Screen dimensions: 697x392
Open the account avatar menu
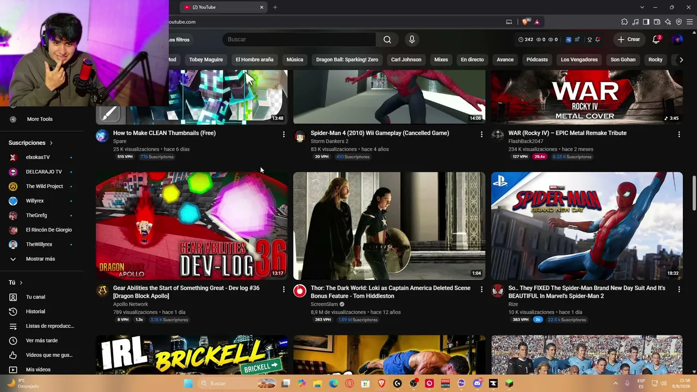(x=677, y=39)
